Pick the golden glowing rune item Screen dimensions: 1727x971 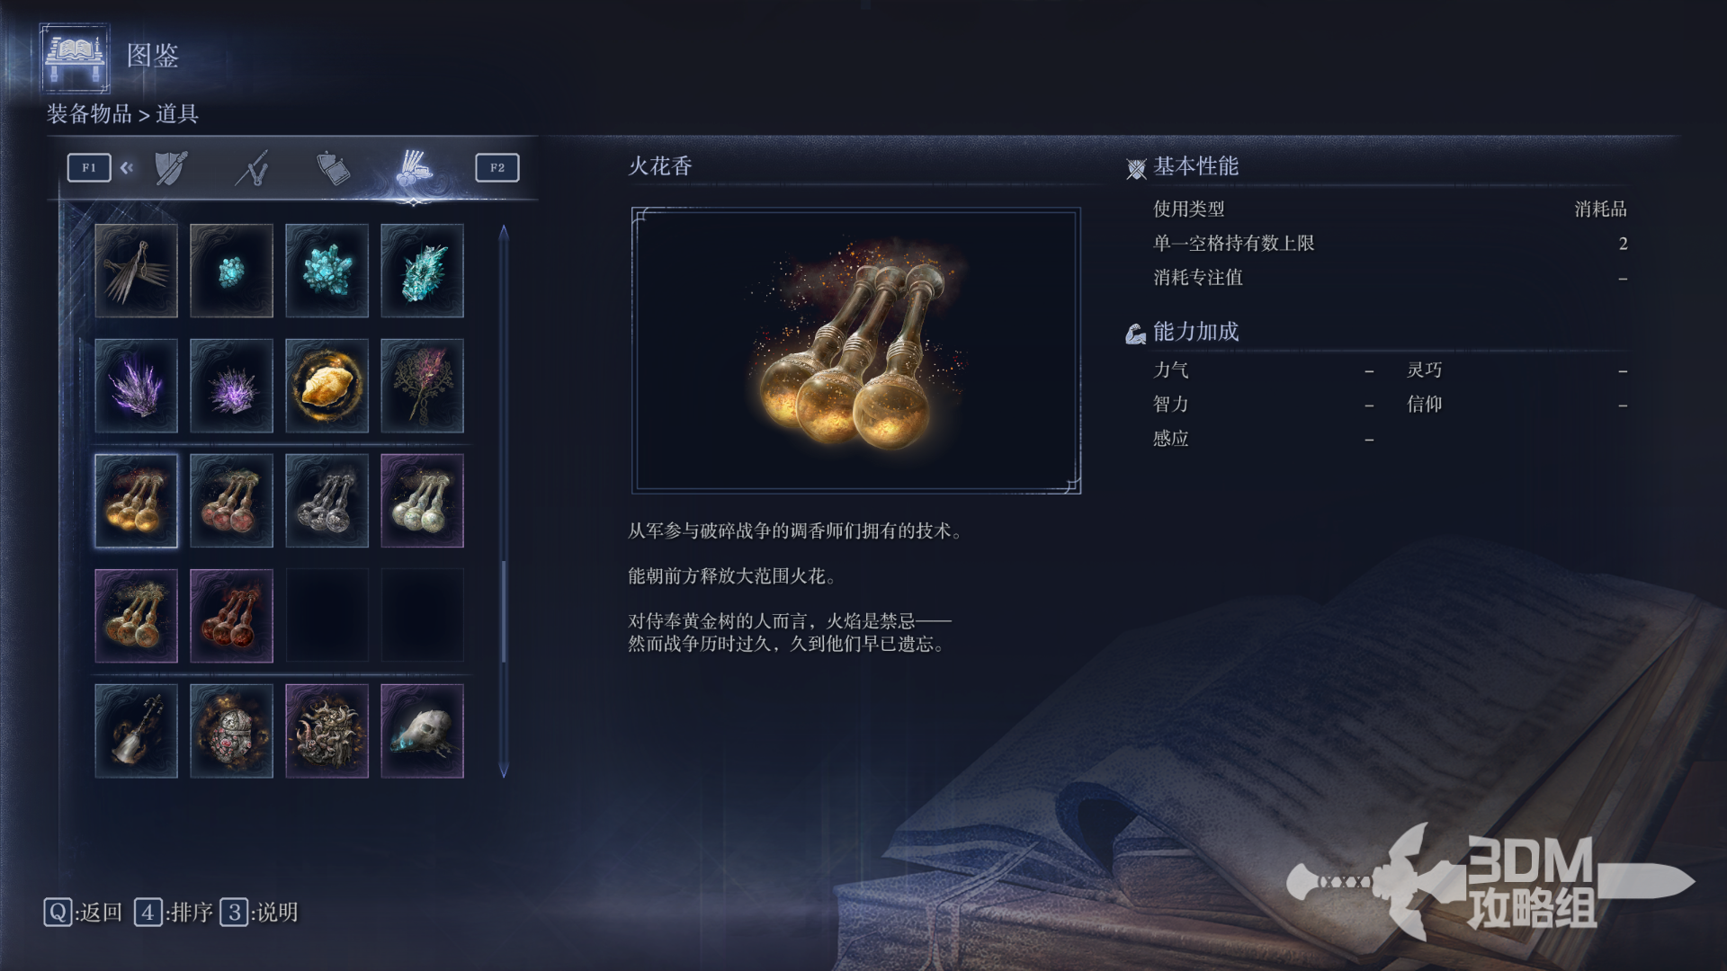coord(327,386)
